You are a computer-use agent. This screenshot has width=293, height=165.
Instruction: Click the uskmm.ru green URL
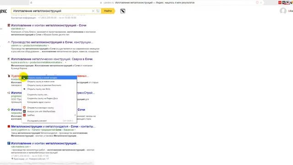pyautogui.click(x=16, y=45)
